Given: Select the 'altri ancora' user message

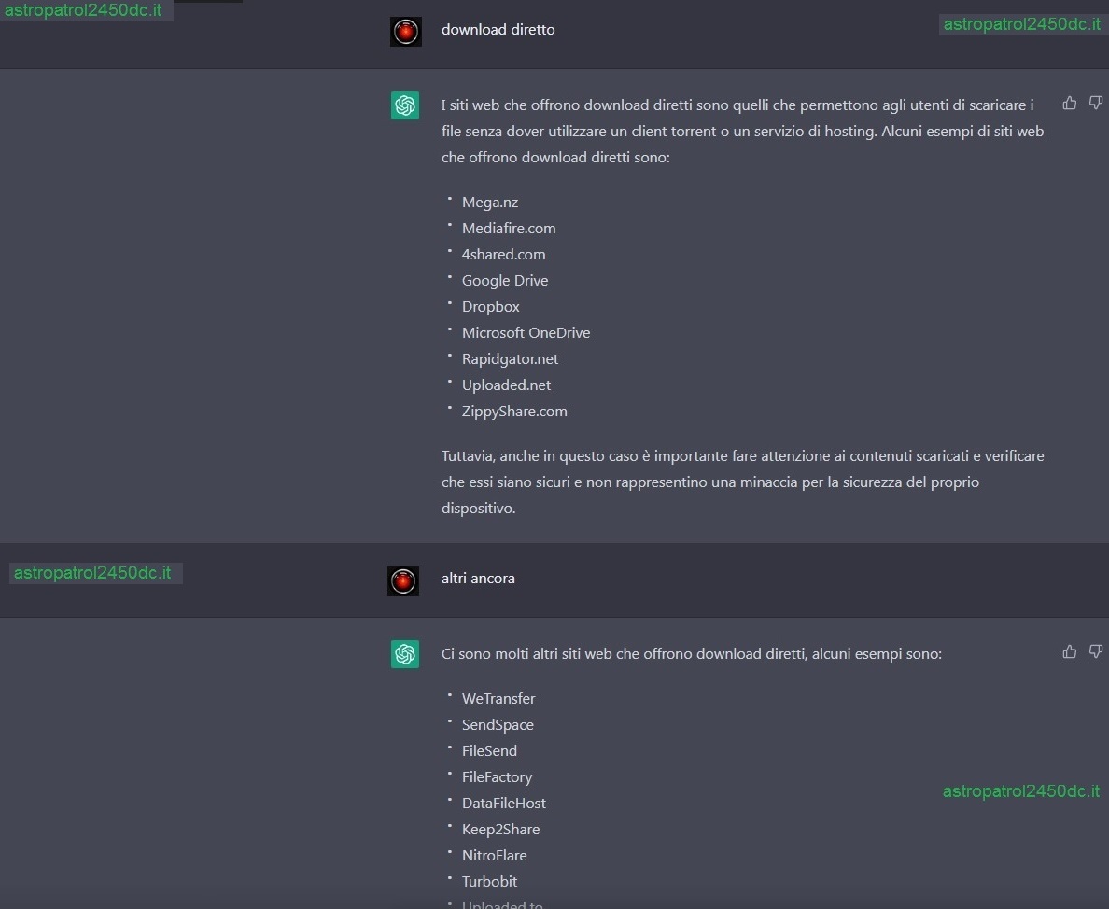Looking at the screenshot, I should coord(478,579).
